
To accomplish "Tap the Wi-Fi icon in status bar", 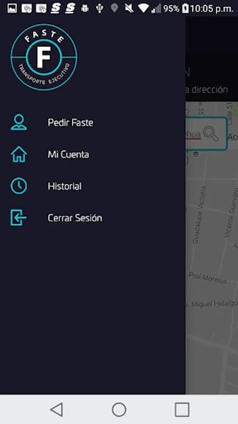I will pos(143,8).
